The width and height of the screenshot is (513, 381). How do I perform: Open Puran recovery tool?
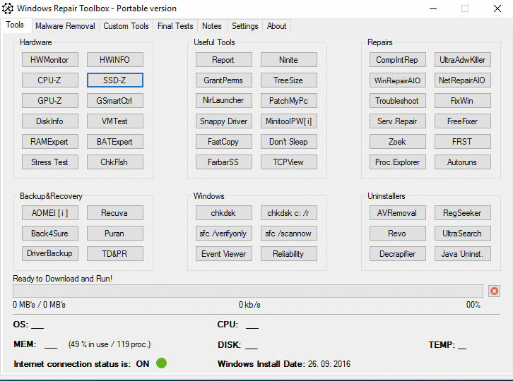point(115,234)
